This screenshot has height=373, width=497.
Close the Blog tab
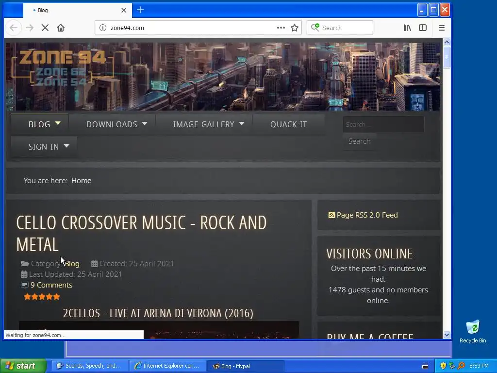pyautogui.click(x=124, y=10)
